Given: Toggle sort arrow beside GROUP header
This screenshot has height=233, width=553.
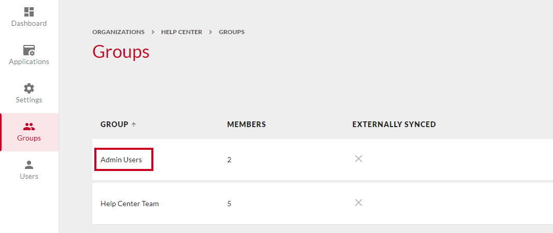Looking at the screenshot, I should point(134,125).
